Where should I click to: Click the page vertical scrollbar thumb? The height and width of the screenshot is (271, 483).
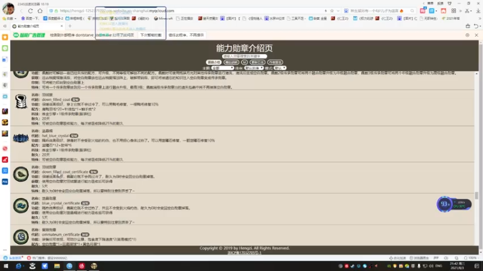[476, 195]
